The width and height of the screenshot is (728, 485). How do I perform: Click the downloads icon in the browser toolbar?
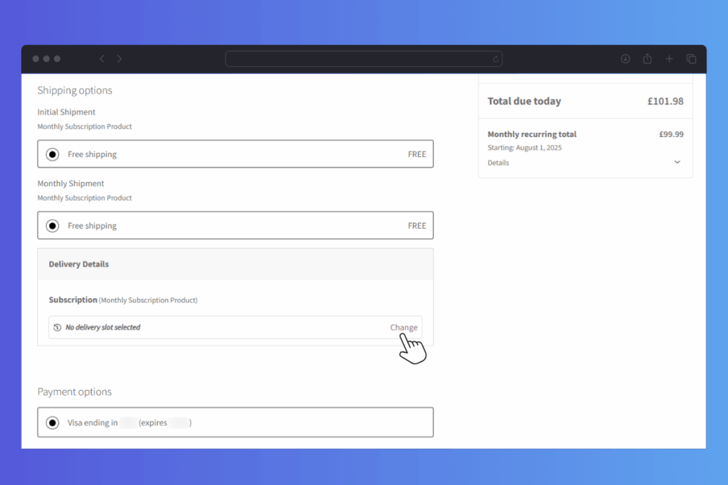tap(625, 59)
